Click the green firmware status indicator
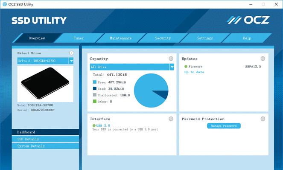 click(186, 66)
